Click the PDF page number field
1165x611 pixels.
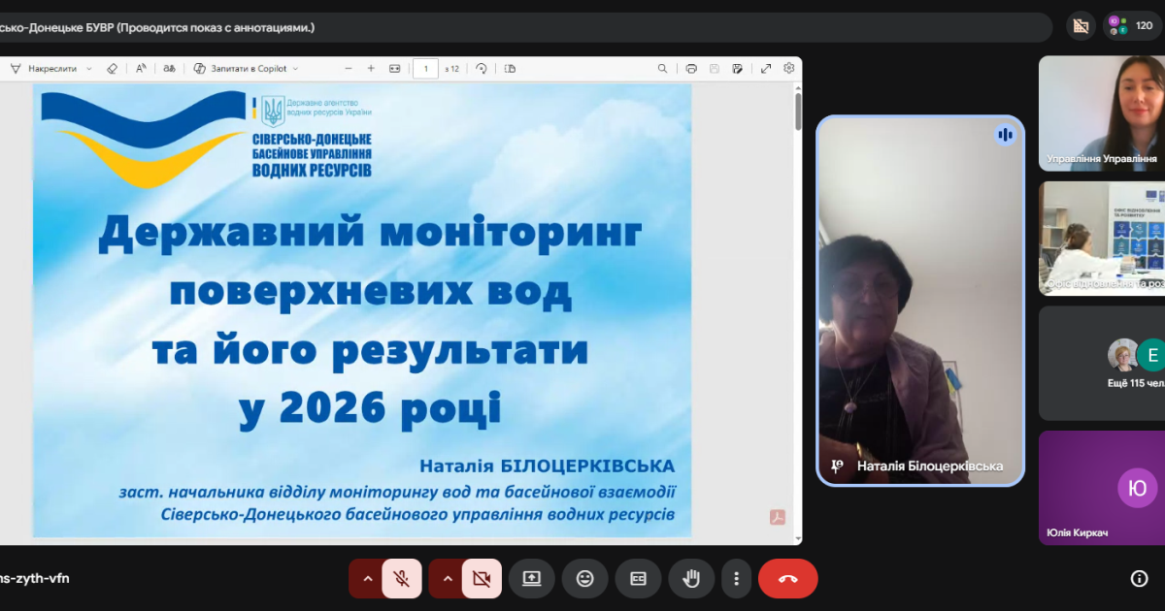tap(425, 69)
